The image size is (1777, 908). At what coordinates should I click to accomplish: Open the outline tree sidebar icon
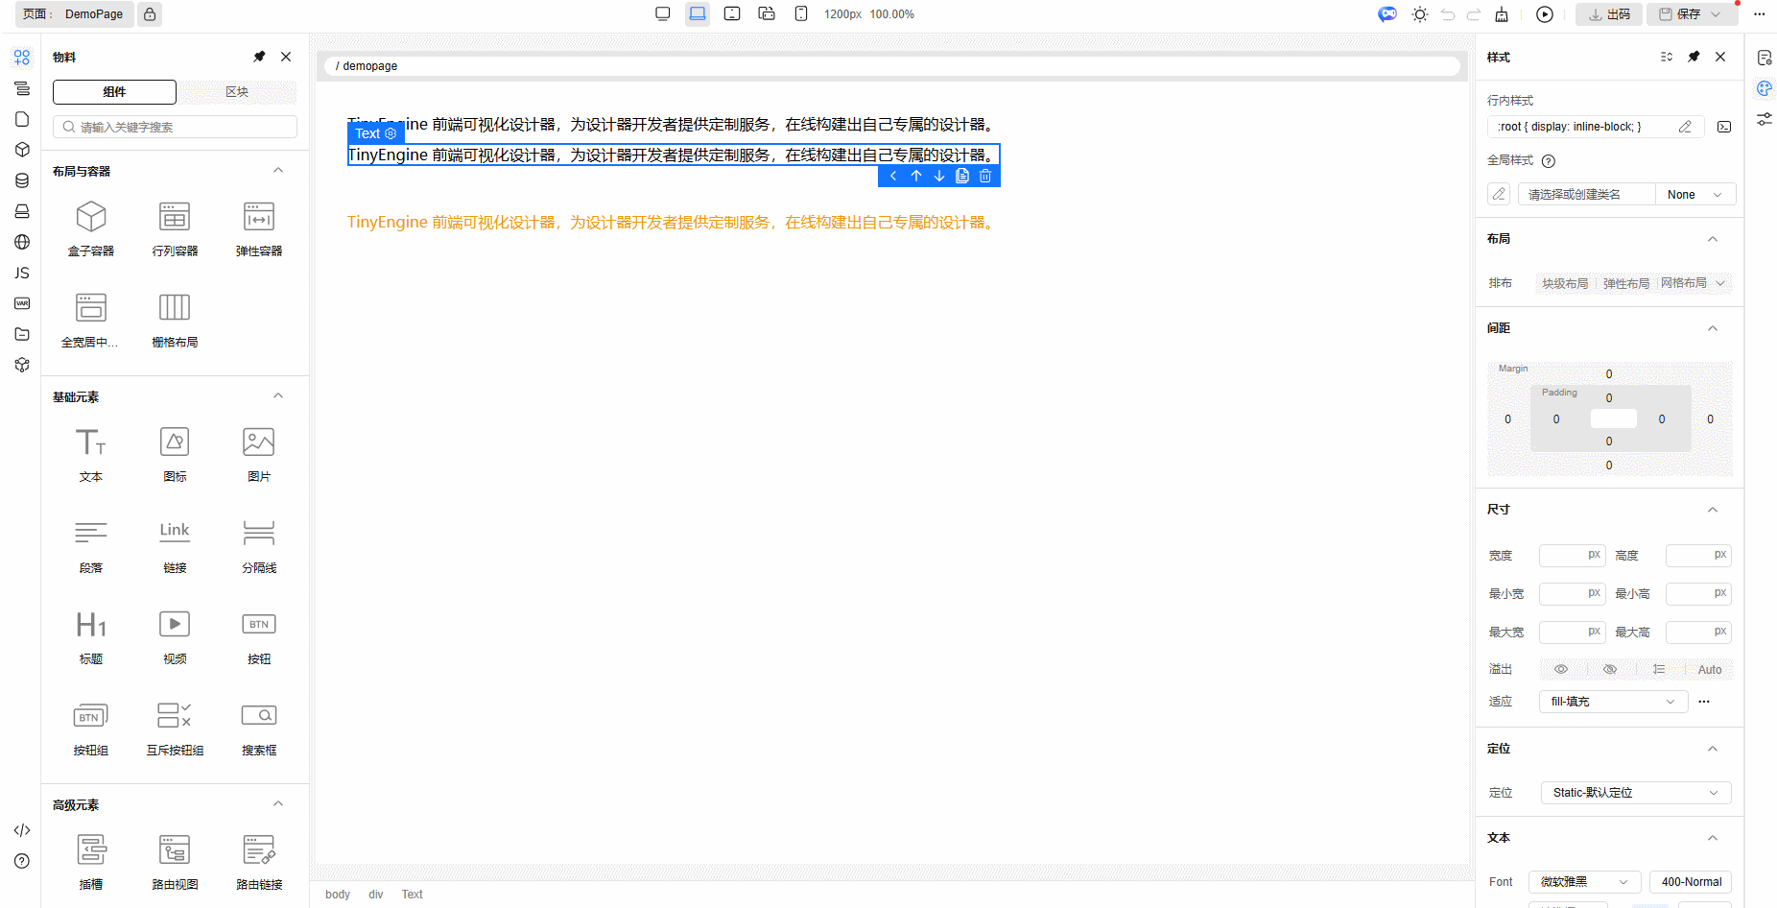coord(22,88)
